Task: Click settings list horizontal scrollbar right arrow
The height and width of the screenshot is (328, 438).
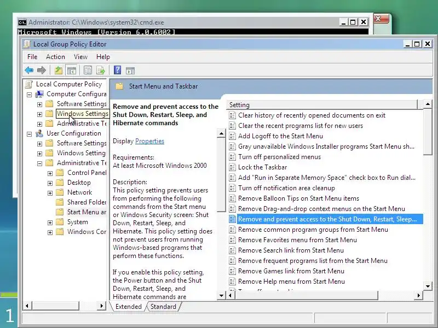Action: pyautogui.click(x=418, y=295)
